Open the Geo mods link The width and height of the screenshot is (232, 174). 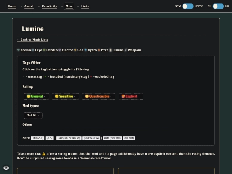click(x=80, y=50)
